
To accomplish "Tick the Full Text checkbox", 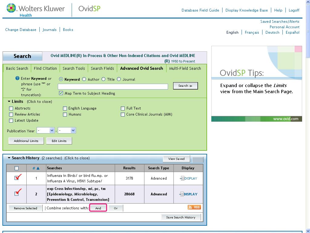I will pyautogui.click(x=123, y=108).
